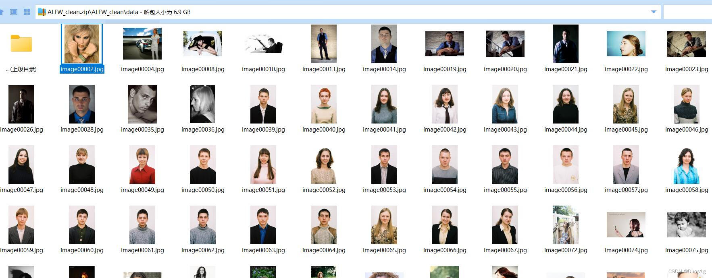
Task: Select thumbnail image00054.jpg
Action: click(x=445, y=164)
